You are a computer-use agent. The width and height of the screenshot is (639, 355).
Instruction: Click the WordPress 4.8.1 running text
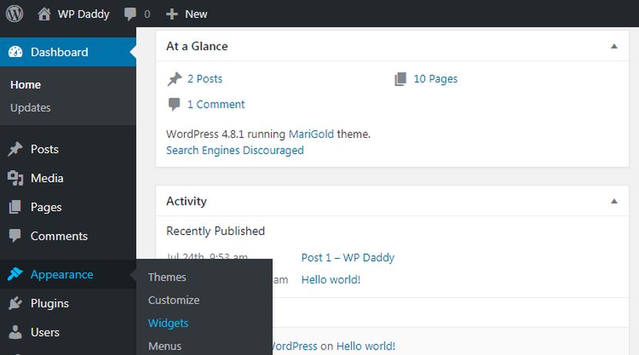(x=226, y=134)
